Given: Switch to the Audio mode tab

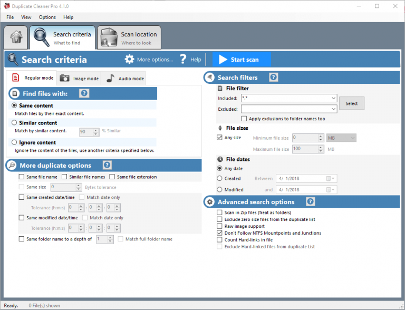Looking at the screenshot, I should pos(124,78).
